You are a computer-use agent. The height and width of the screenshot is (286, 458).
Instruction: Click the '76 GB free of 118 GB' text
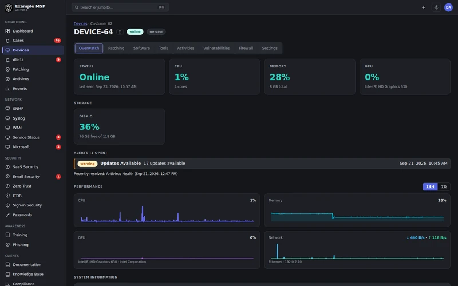point(97,137)
